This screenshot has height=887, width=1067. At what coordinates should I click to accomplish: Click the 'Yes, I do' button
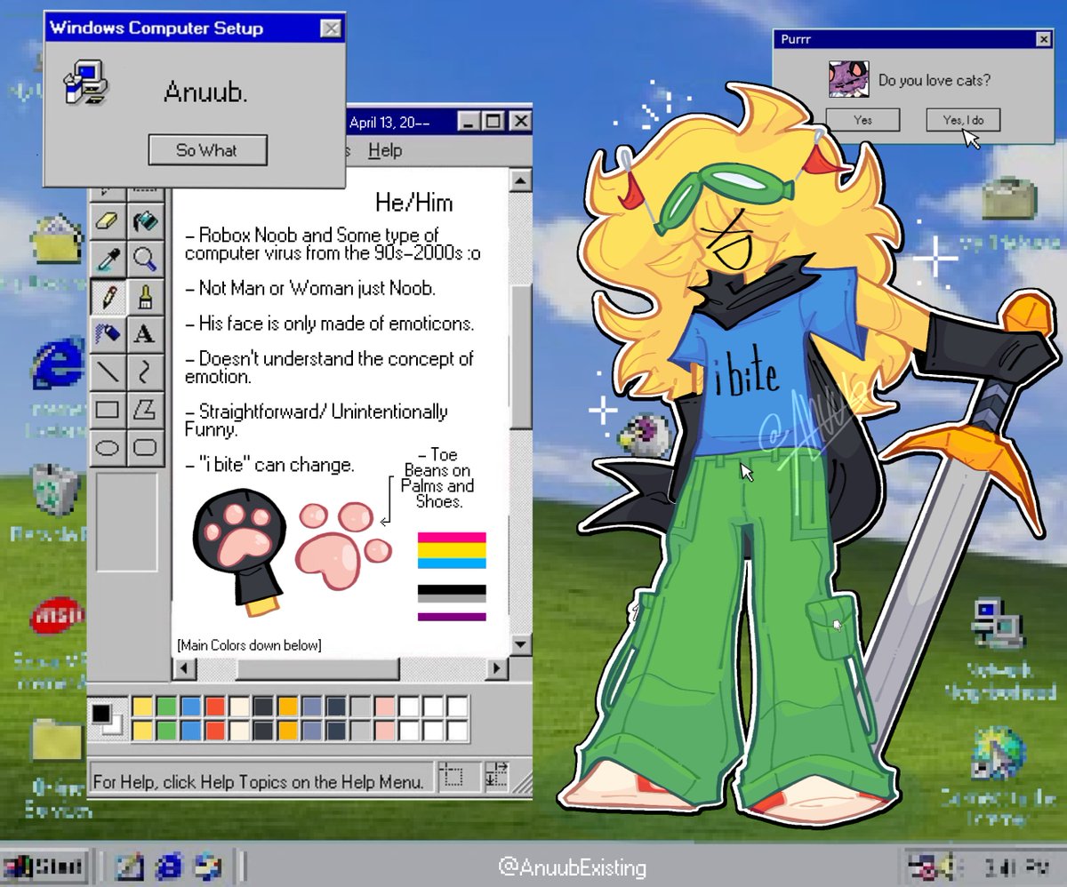click(x=963, y=120)
